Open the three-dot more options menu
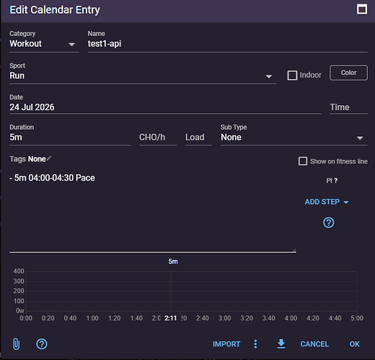The height and width of the screenshot is (360, 375). coord(255,344)
